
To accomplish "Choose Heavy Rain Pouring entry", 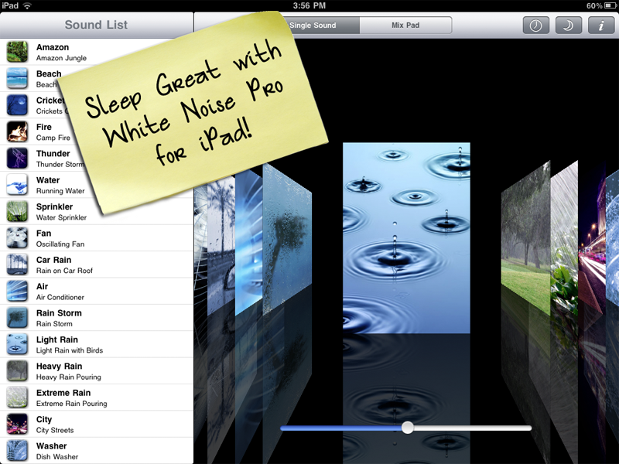I will (x=97, y=371).
